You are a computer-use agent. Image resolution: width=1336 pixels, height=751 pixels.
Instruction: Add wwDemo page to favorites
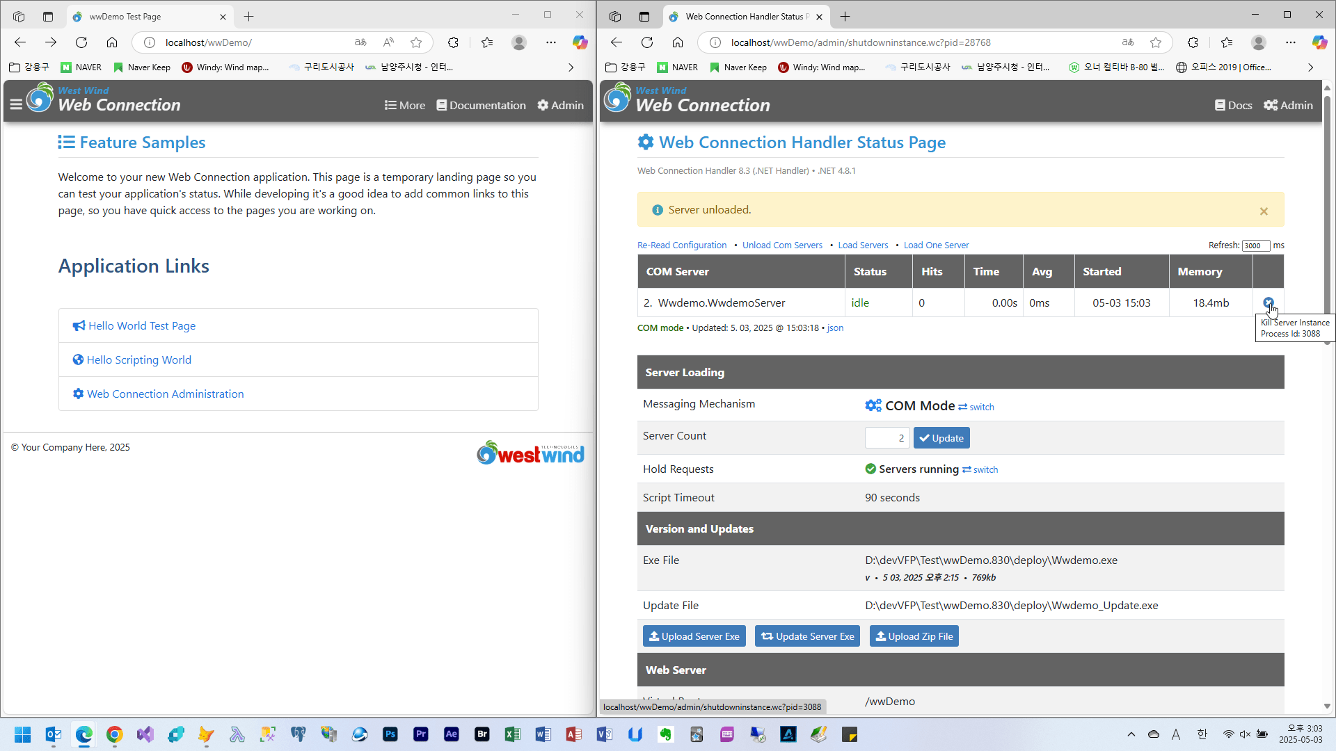(416, 42)
